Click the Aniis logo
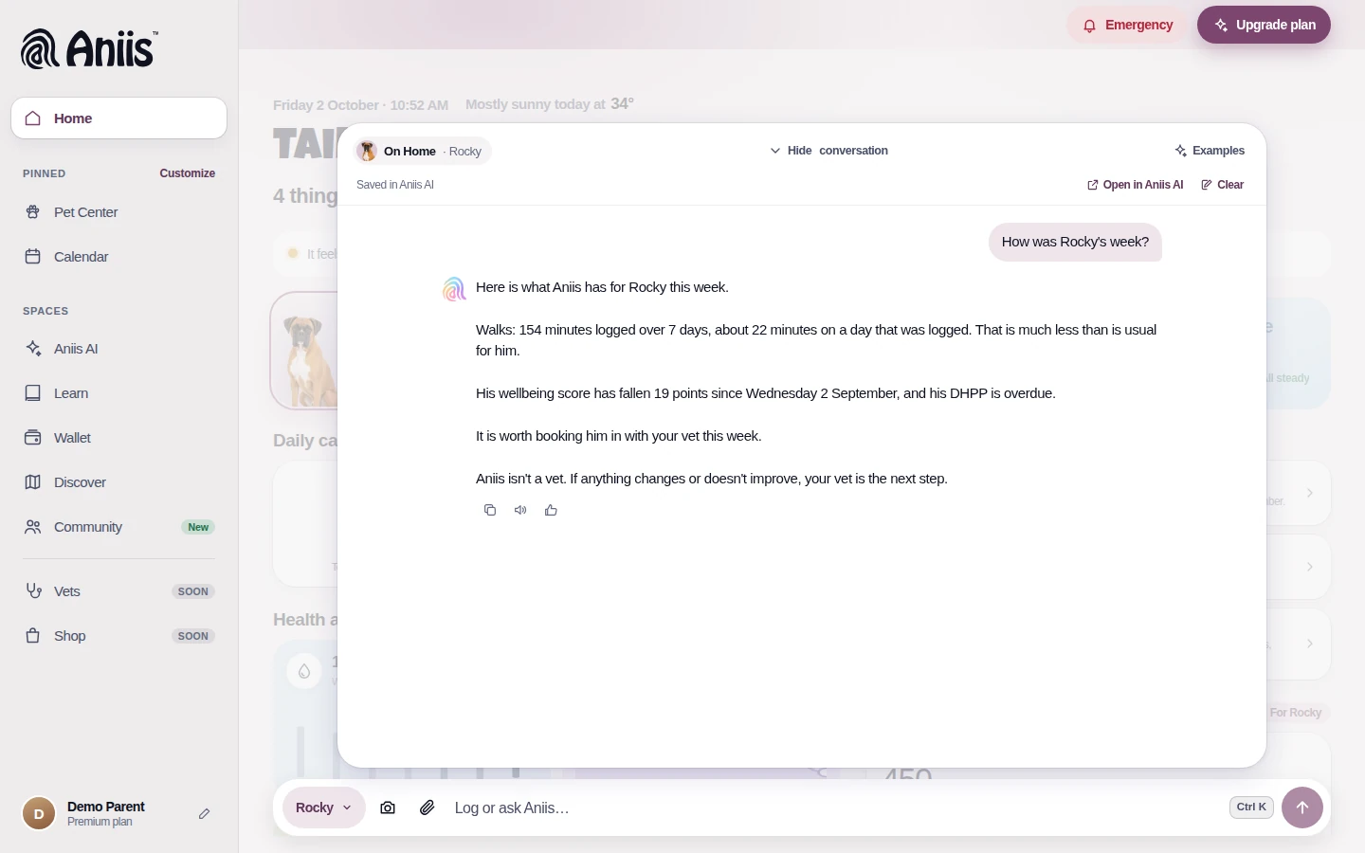The image size is (1365, 853). [89, 49]
